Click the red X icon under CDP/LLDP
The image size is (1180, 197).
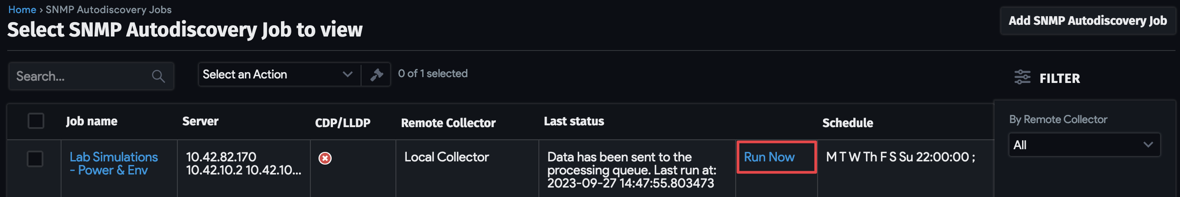click(x=325, y=158)
